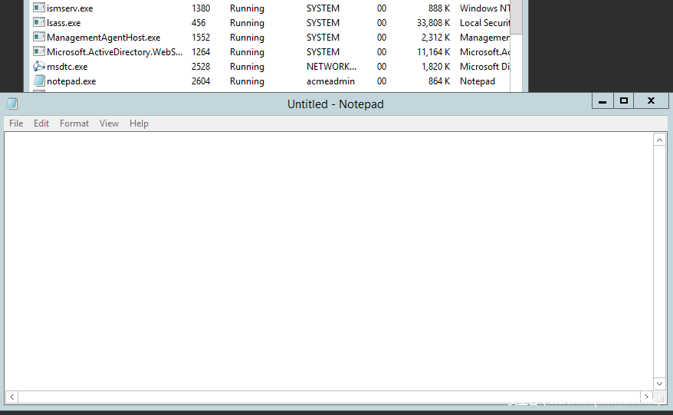The width and height of the screenshot is (673, 415).
Task: Click the acmeadmin user name cell
Action: tap(330, 81)
